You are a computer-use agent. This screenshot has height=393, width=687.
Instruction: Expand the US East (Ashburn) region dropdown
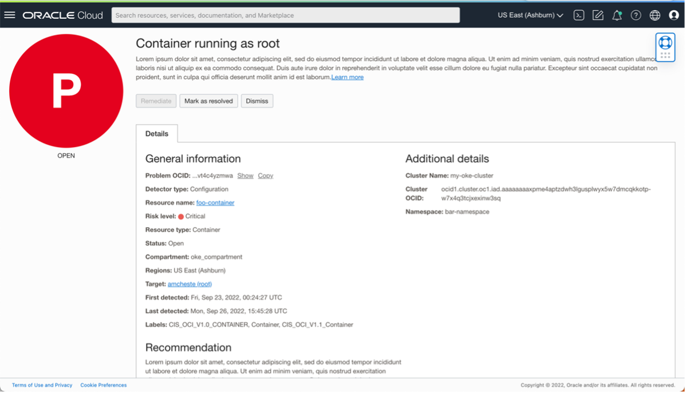[530, 15]
